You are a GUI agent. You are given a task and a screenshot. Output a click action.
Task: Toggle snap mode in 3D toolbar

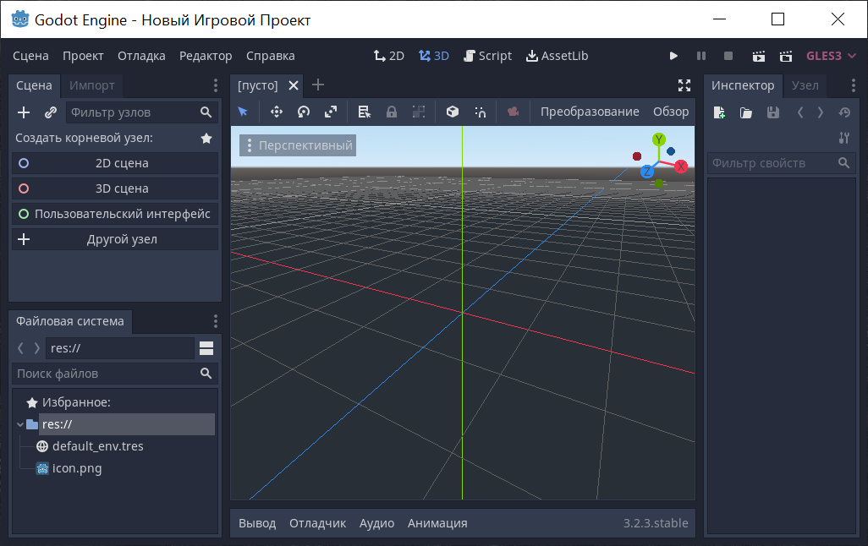(480, 112)
